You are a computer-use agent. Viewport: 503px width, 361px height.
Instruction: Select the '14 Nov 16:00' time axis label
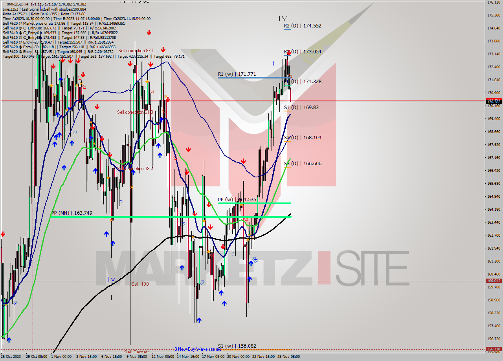pyautogui.click(x=188, y=357)
